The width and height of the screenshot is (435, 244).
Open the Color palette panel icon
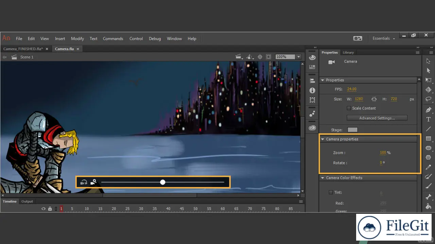pyautogui.click(x=312, y=58)
